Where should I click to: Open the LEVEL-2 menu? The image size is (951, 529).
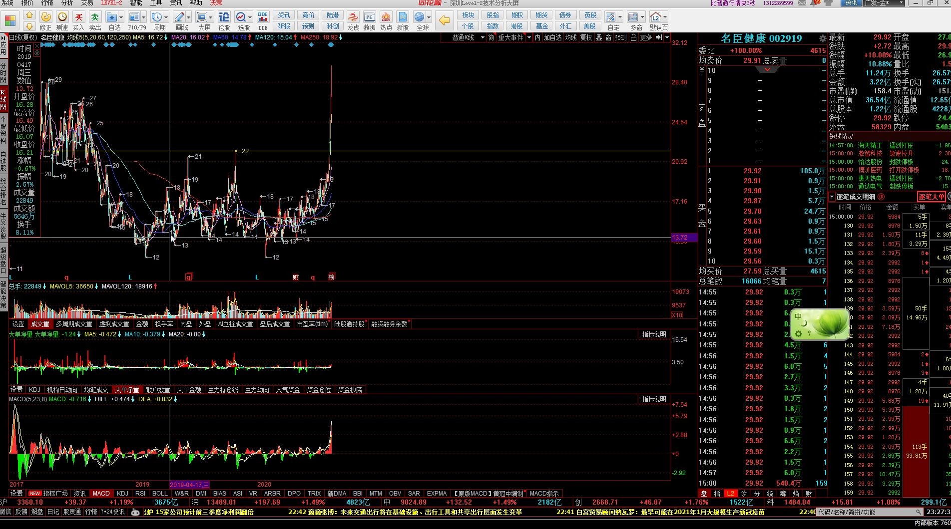111,3
